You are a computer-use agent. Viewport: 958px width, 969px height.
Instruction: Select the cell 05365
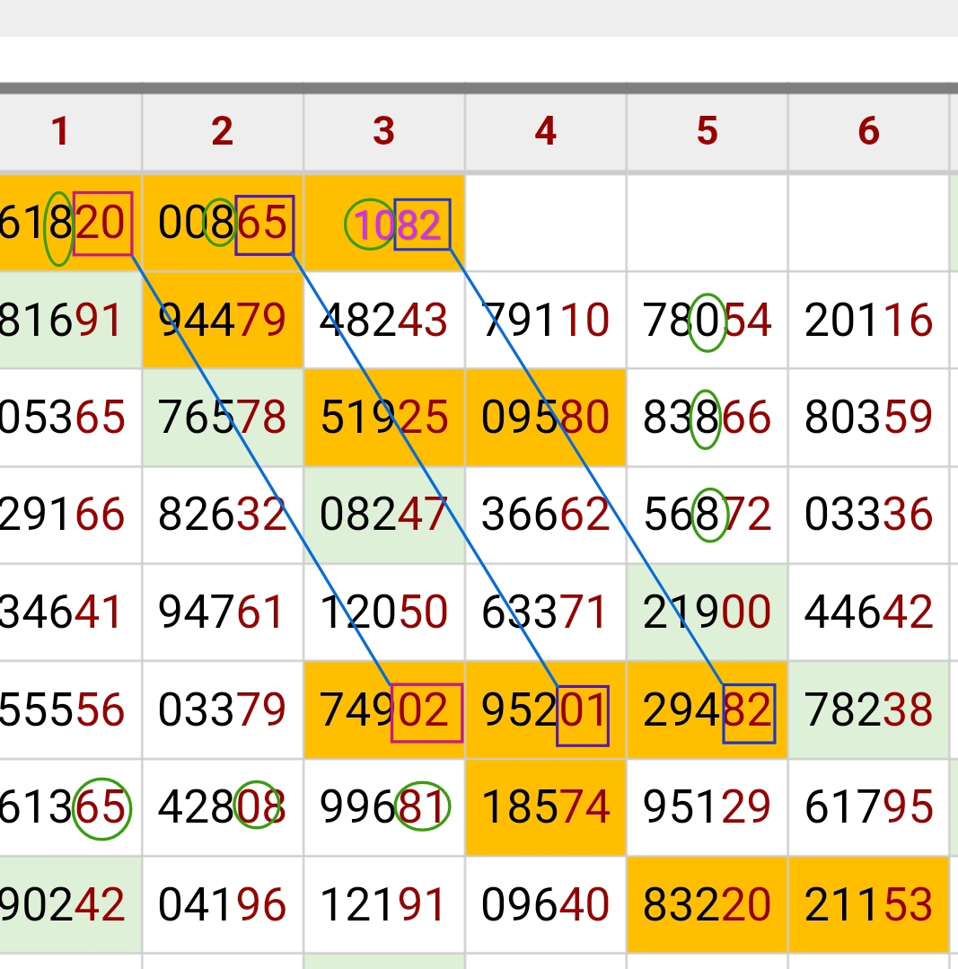(70, 417)
